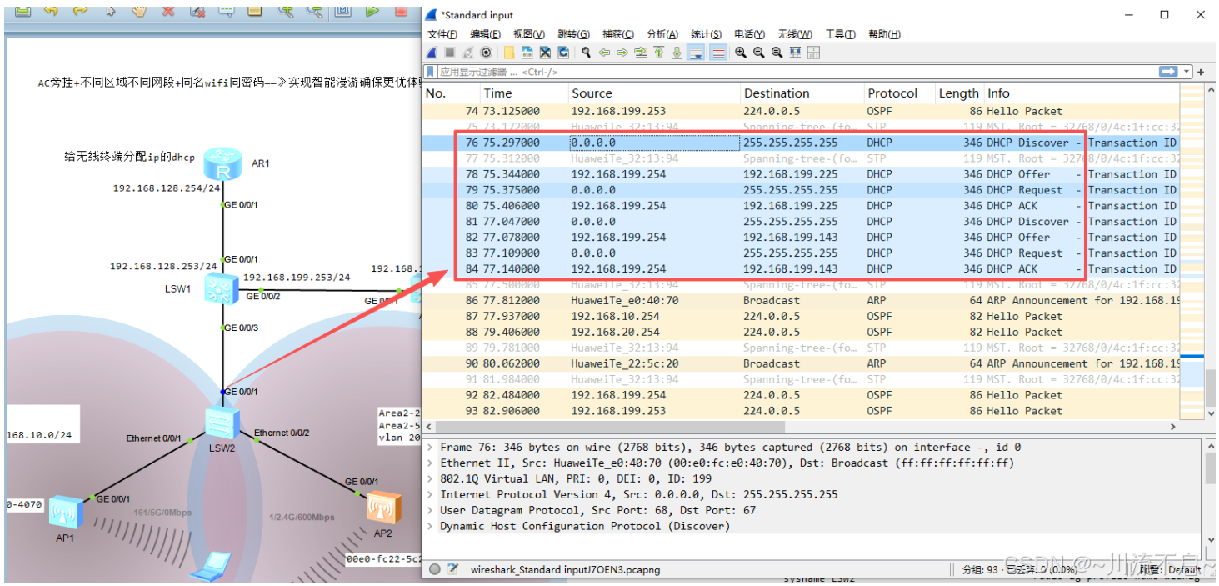Open the 文件(F) menu

point(442,34)
